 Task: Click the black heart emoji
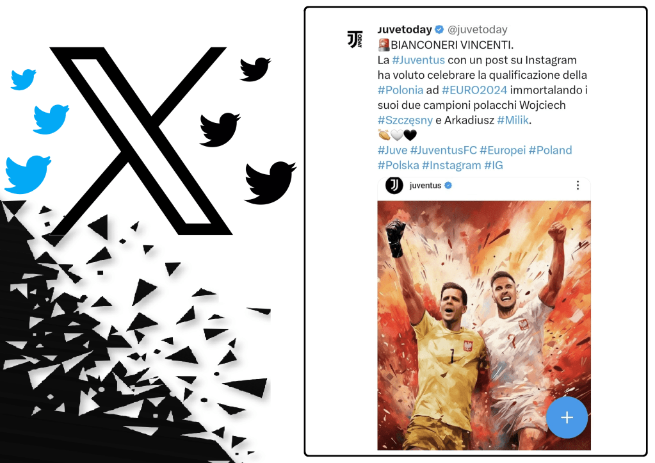410,135
